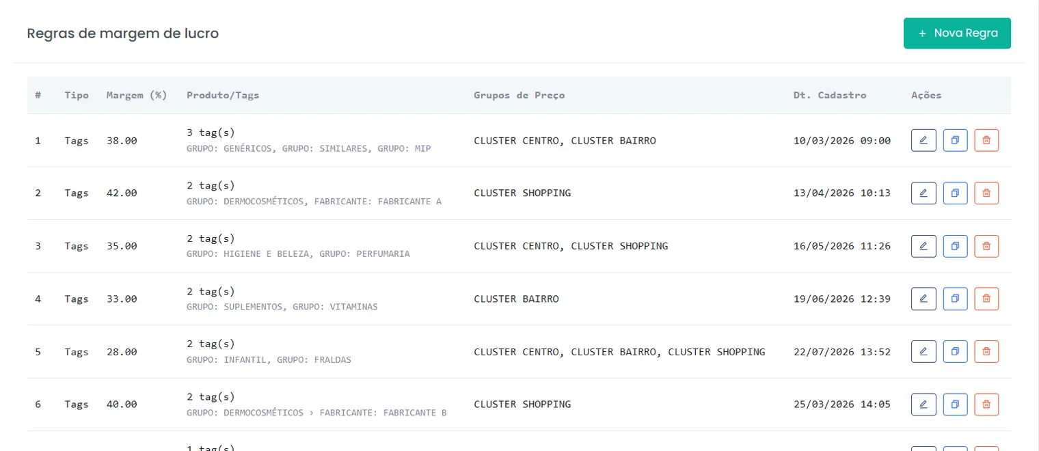Create a new rule with Nova Regra
Image resolution: width=1039 pixels, height=451 pixels.
click(x=957, y=33)
